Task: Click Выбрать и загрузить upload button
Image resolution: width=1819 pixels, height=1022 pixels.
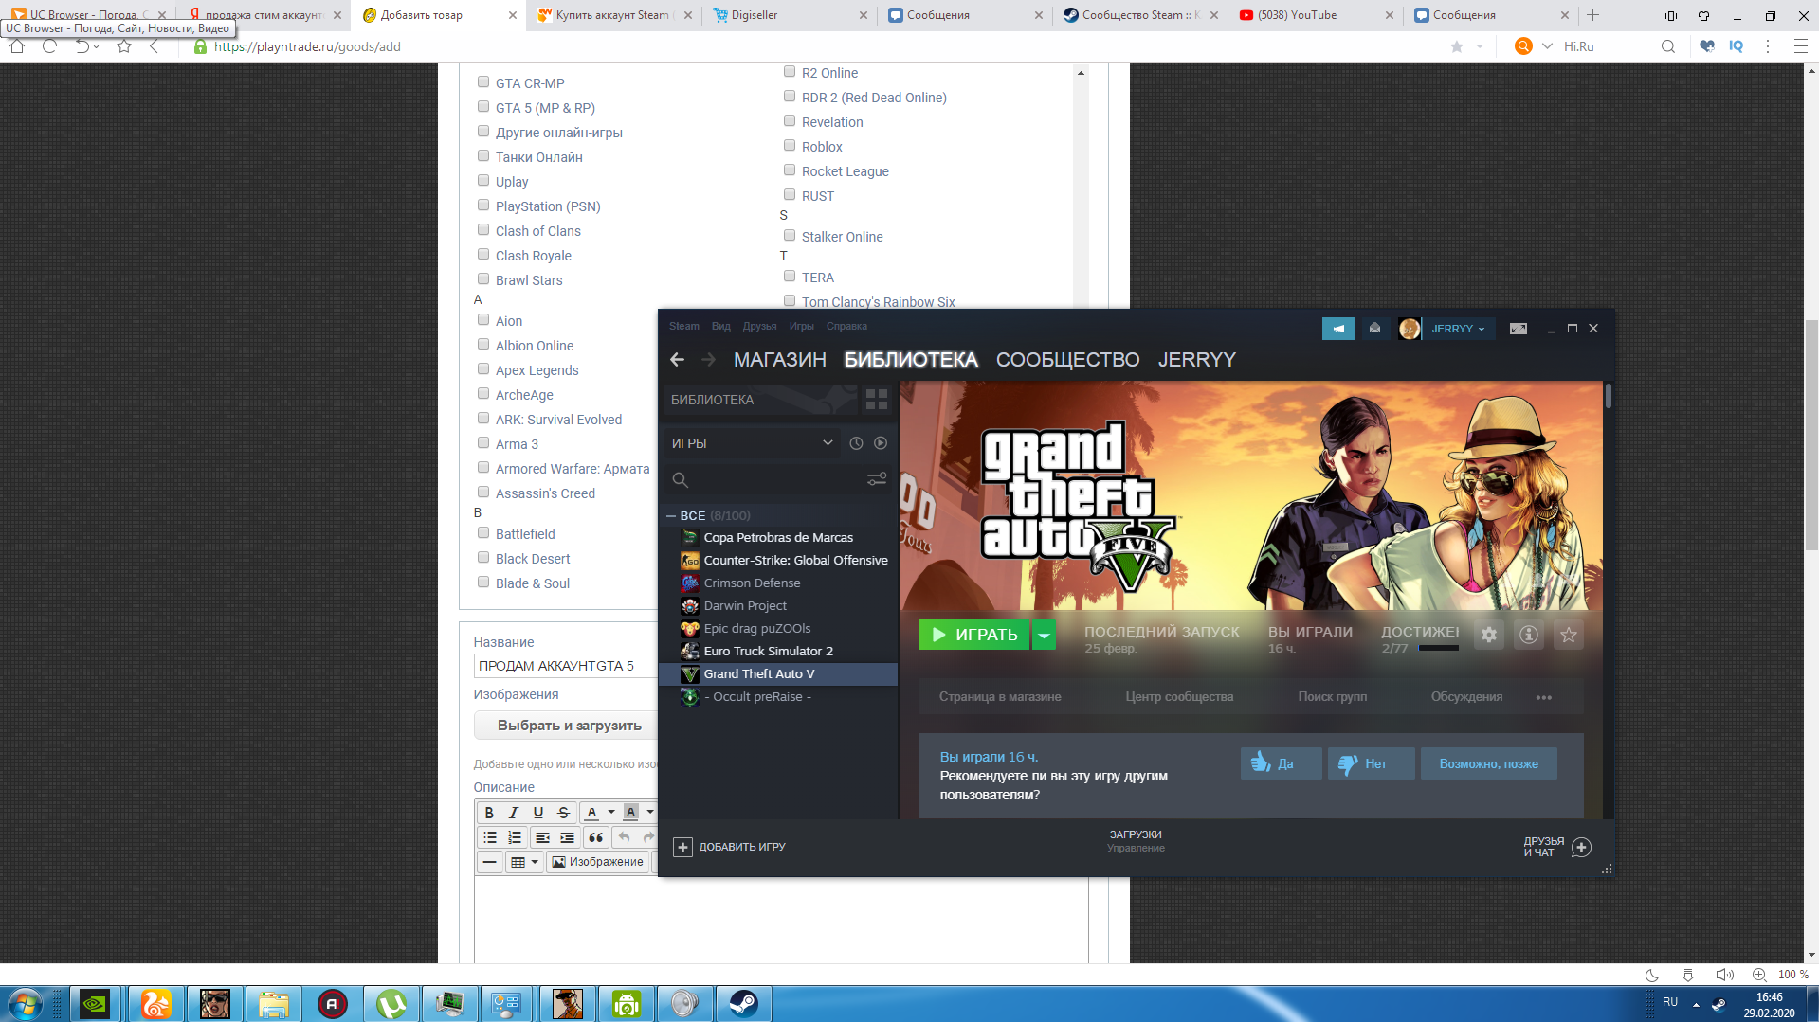Action: tap(569, 726)
